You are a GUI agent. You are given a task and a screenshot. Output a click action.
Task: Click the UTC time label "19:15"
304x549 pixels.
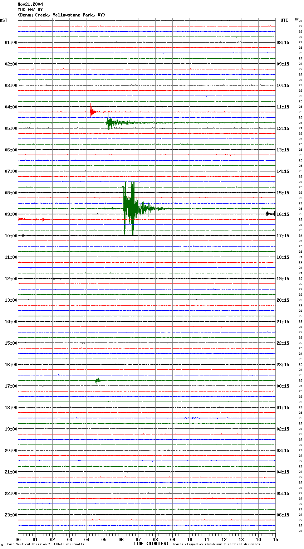(x=283, y=279)
